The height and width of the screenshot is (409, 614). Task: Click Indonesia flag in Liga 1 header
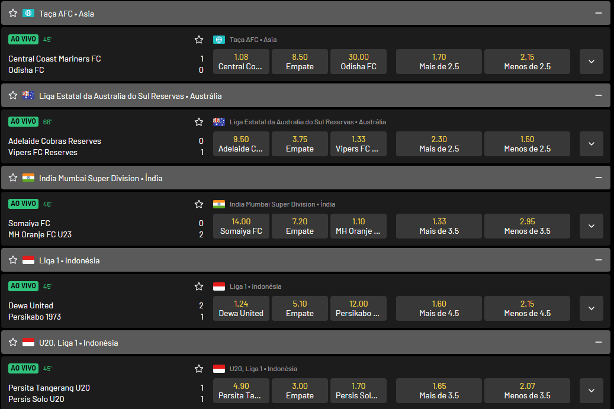click(x=28, y=260)
